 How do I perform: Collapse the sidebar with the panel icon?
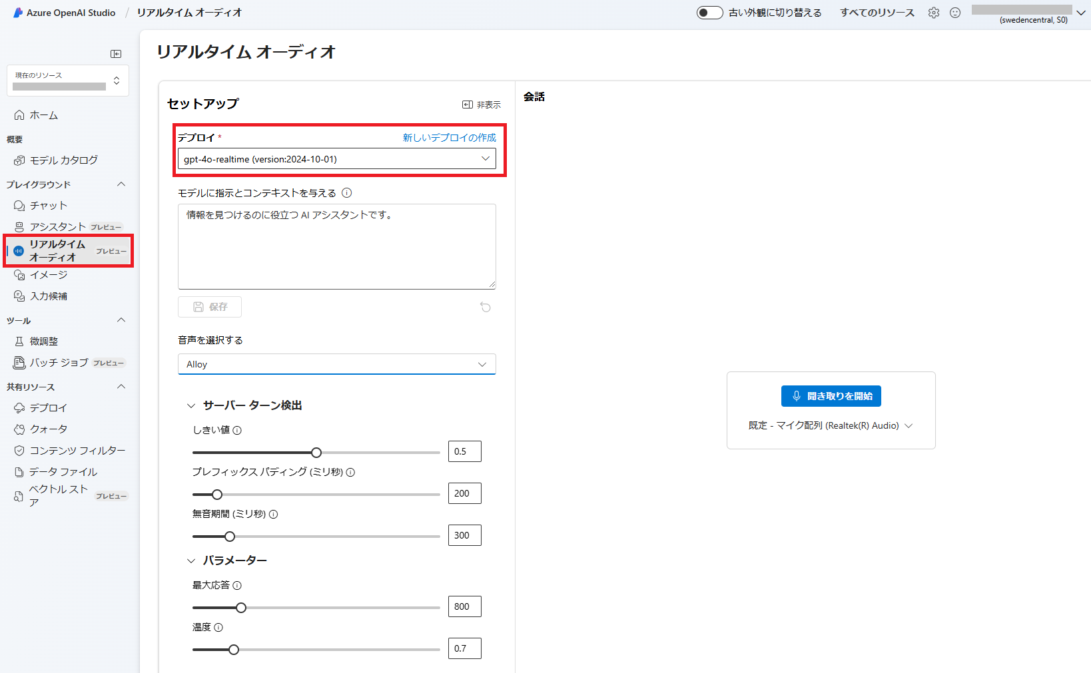116,54
